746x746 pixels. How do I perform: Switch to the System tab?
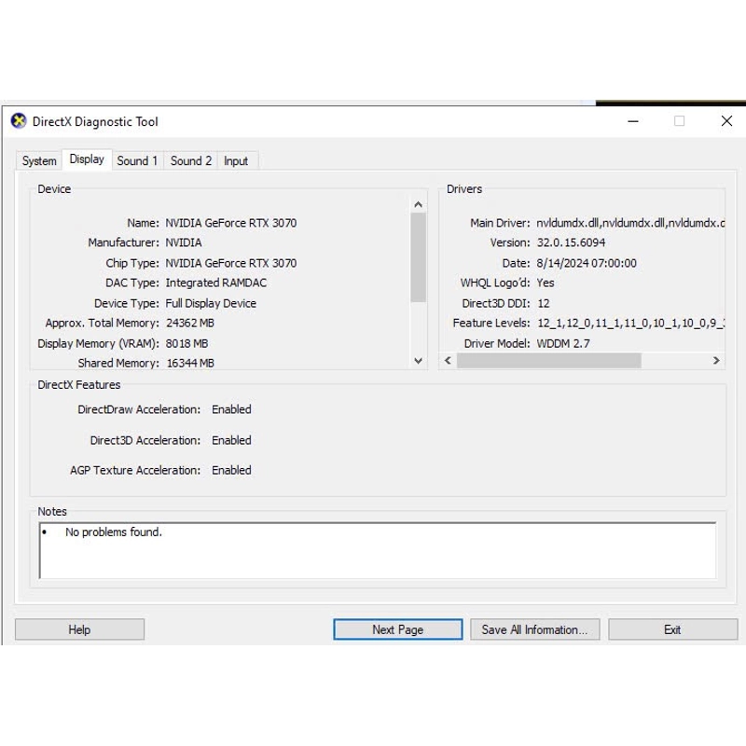click(x=39, y=160)
